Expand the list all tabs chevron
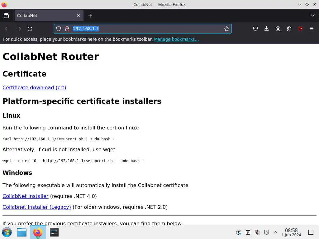The height and width of the screenshot is (239, 319). tap(312, 16)
